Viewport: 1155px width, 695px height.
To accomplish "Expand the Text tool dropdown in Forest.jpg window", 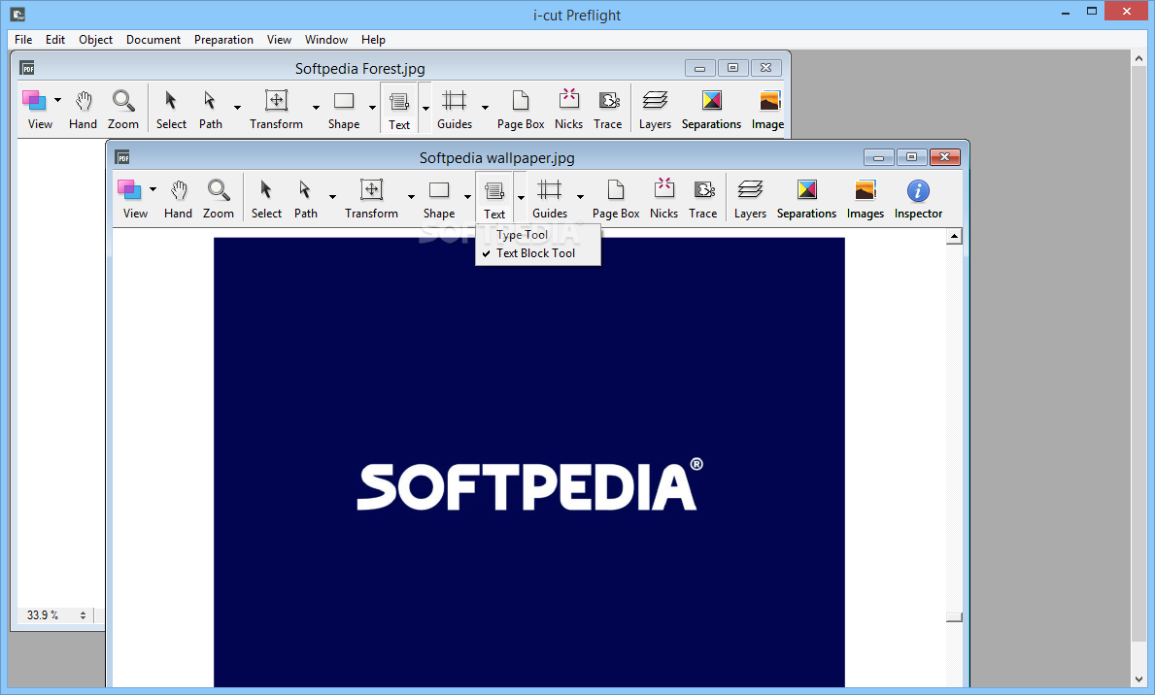I will [425, 108].
